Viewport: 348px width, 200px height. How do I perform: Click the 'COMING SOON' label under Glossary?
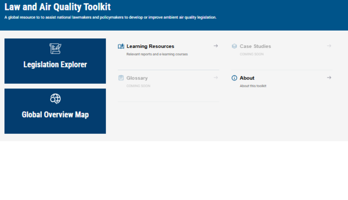(138, 86)
